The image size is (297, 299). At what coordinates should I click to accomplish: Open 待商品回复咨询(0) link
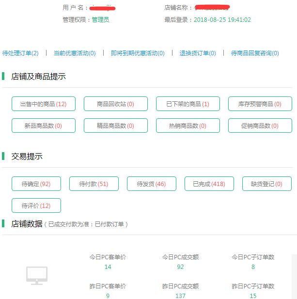(255, 53)
